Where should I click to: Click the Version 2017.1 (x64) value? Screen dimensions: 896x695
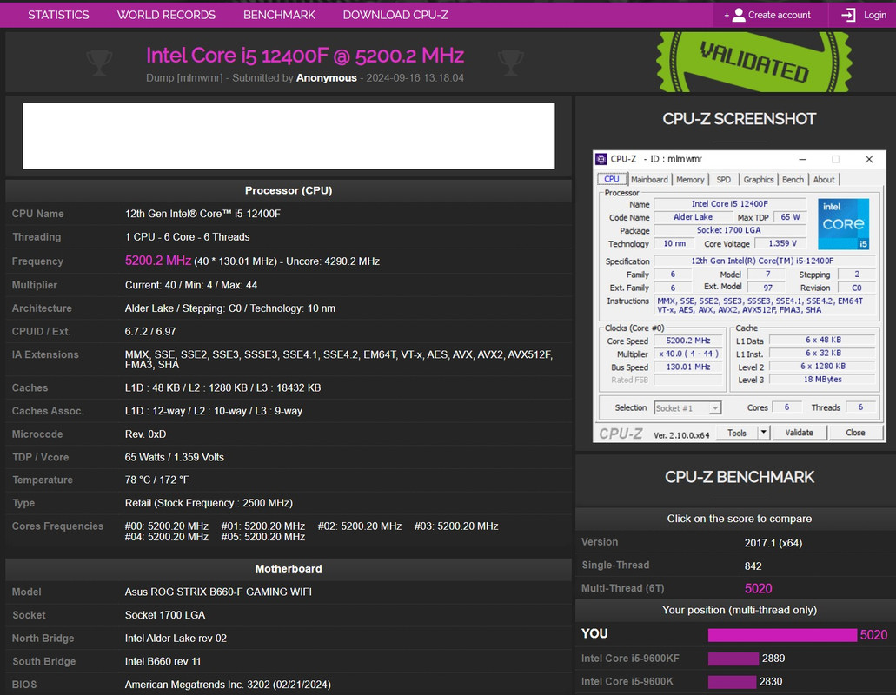coord(773,543)
